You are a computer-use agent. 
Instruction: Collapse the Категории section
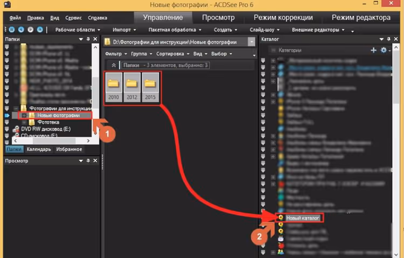273,50
